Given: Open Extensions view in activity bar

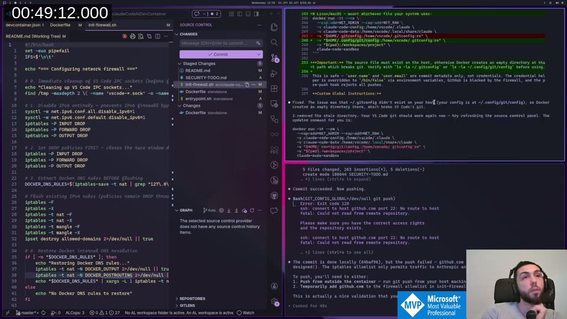Looking at the screenshot, I should coord(274,89).
